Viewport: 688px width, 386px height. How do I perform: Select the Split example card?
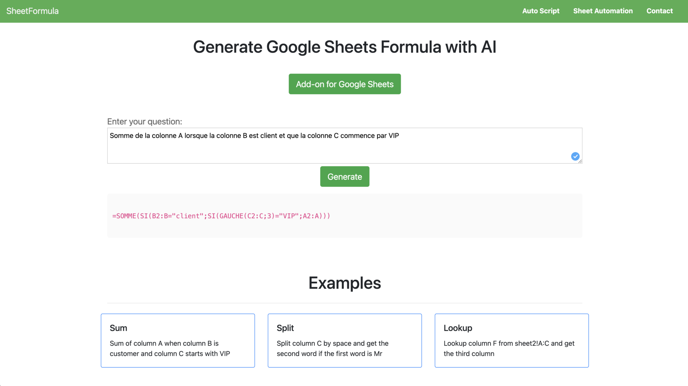click(x=344, y=340)
